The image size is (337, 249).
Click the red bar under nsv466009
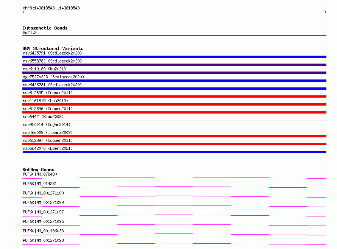point(174,136)
